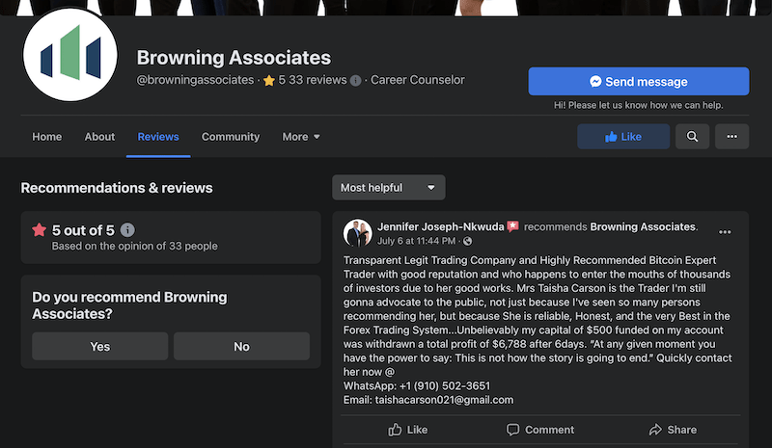Click the Recommendations & reviews heading

coord(117,188)
